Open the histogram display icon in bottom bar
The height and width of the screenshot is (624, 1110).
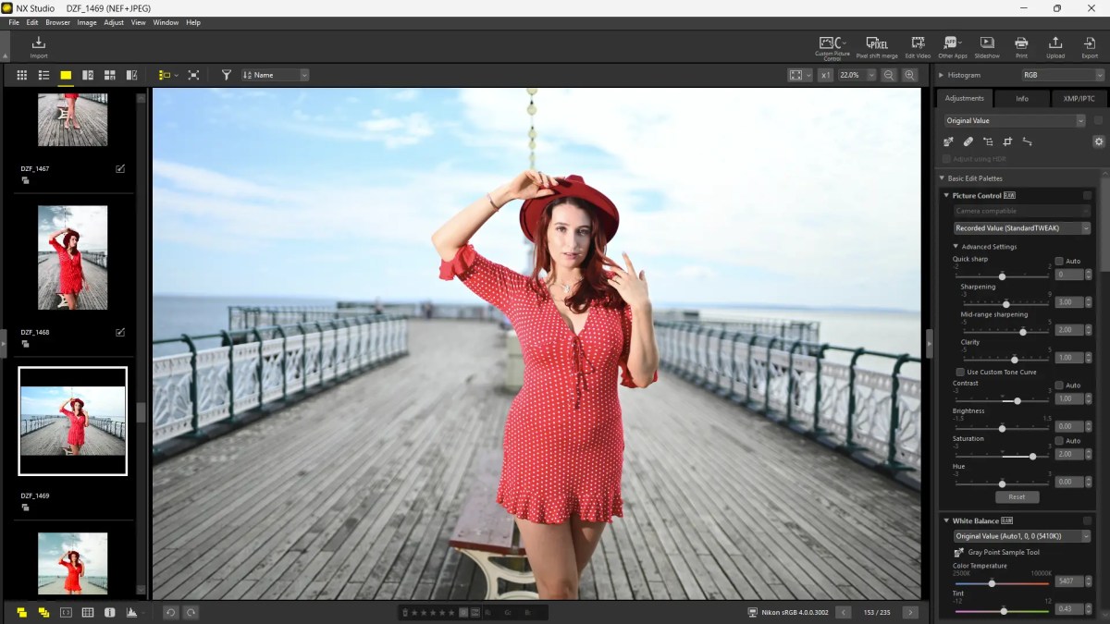tap(132, 612)
